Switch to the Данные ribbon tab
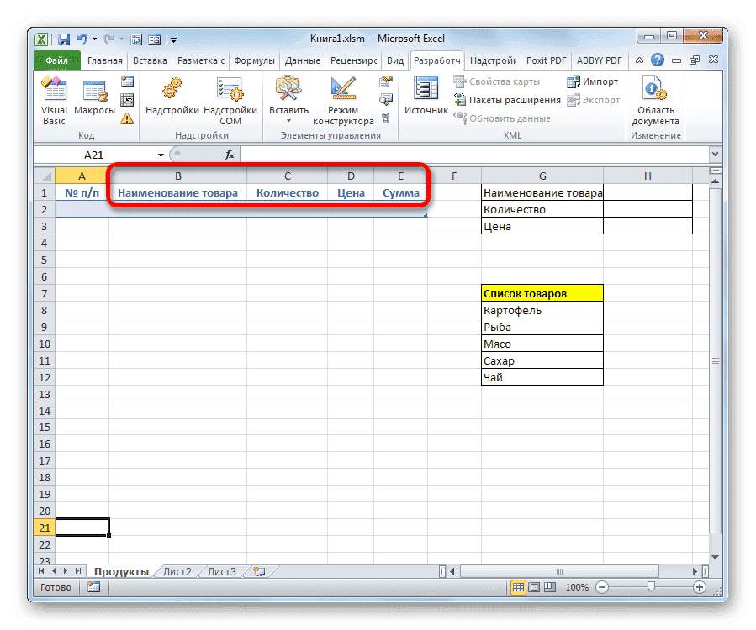756x630 pixels. 301,60
